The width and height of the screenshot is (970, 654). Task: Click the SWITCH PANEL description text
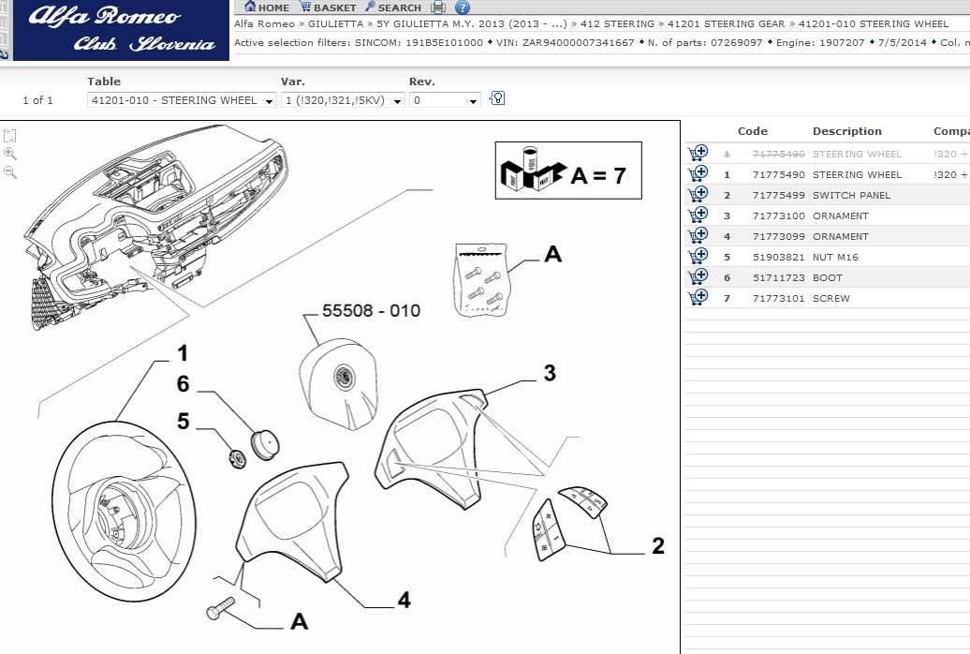(x=851, y=195)
